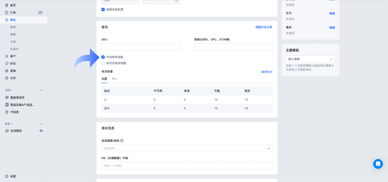Click the help icon next to 发货国家/地区
This screenshot has width=388, height=182.
pyautogui.click(x=121, y=140)
